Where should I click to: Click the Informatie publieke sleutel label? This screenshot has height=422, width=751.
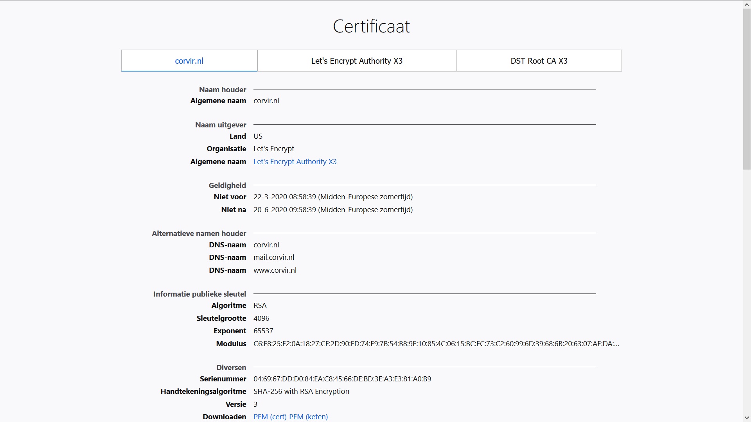tap(200, 294)
